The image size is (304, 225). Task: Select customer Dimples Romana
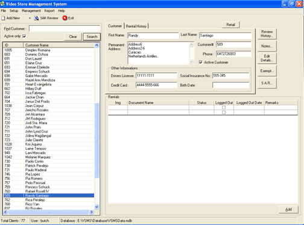pos(49,50)
